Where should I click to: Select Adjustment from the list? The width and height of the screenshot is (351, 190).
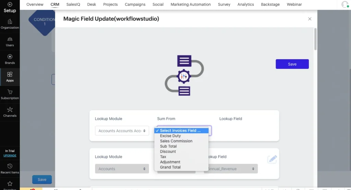[x=181, y=162]
